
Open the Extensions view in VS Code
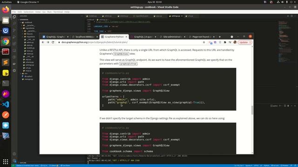tap(14, 44)
